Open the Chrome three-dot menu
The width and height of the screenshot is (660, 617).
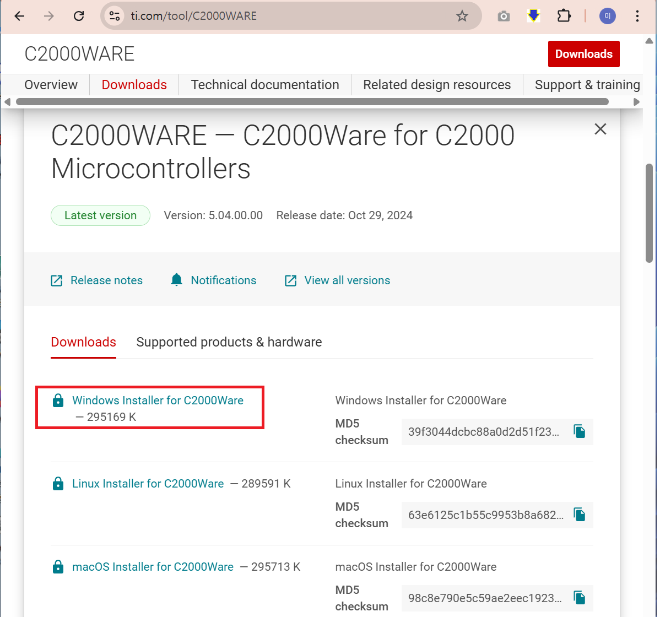637,16
